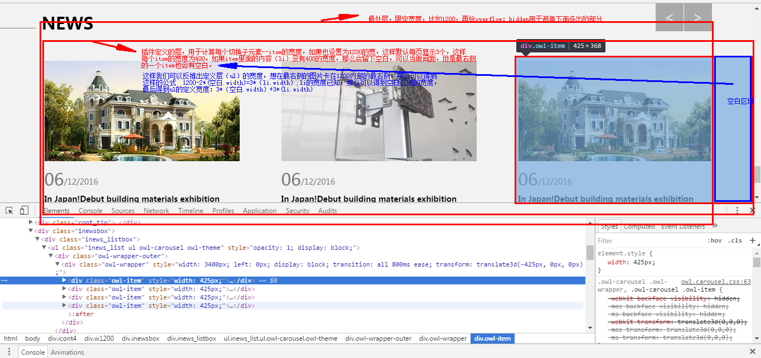
Task: Show more Styles pane tabs chevron
Action: click(715, 226)
